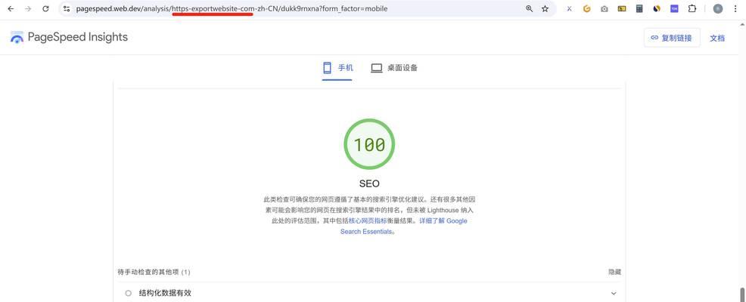
Task: Open the Chrome three-dot menu
Action: coord(735,8)
